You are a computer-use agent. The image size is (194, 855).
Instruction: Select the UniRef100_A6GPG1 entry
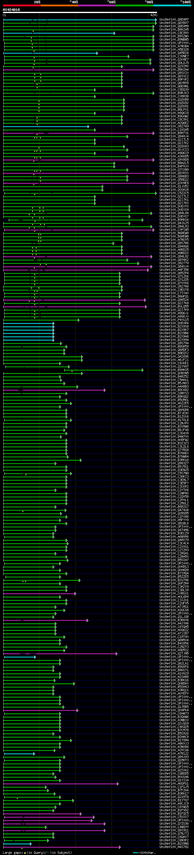pyautogui.click(x=174, y=784)
